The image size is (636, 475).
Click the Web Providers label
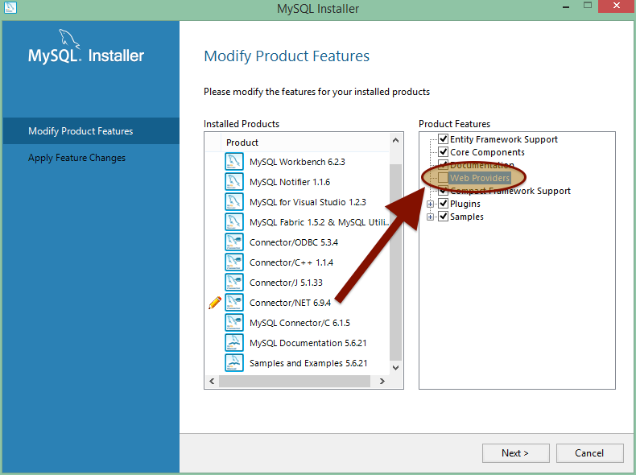480,178
